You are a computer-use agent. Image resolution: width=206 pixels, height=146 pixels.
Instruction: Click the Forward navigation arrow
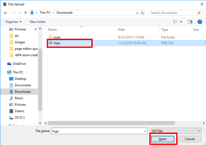13,13
